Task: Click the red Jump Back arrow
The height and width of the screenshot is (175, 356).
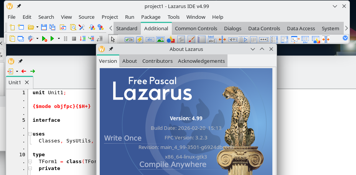Action: tap(24, 71)
